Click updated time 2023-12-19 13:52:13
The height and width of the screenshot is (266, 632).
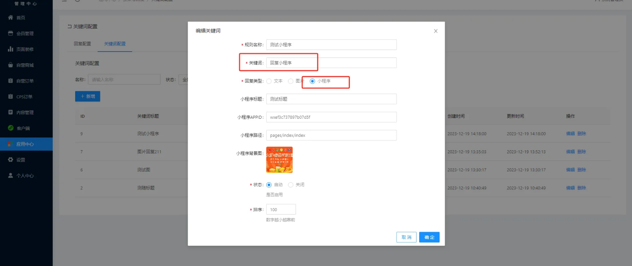pos(526,152)
